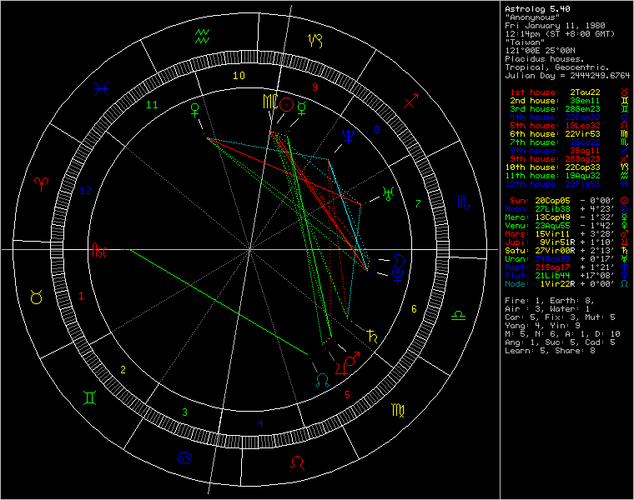Select the Mercury symbol beside the Sun
Screen dimensions: 634x500
302,108
